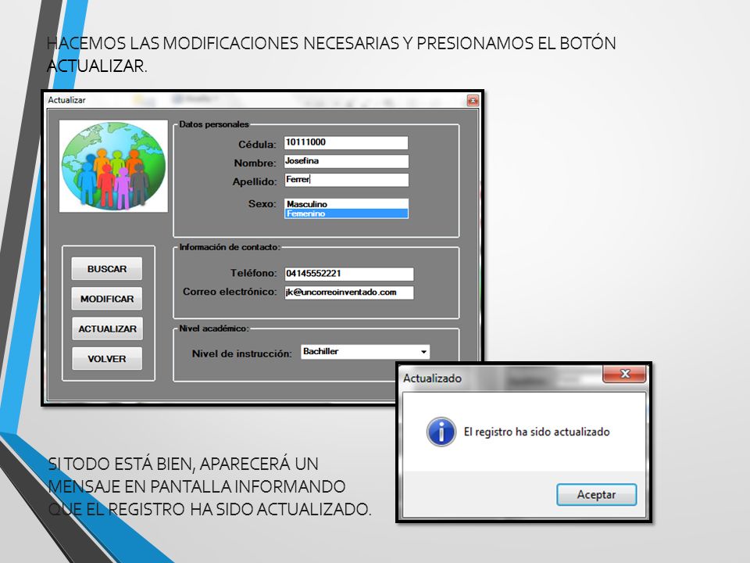Click the Cédula input field
This screenshot has width=750, height=563.
click(346, 142)
